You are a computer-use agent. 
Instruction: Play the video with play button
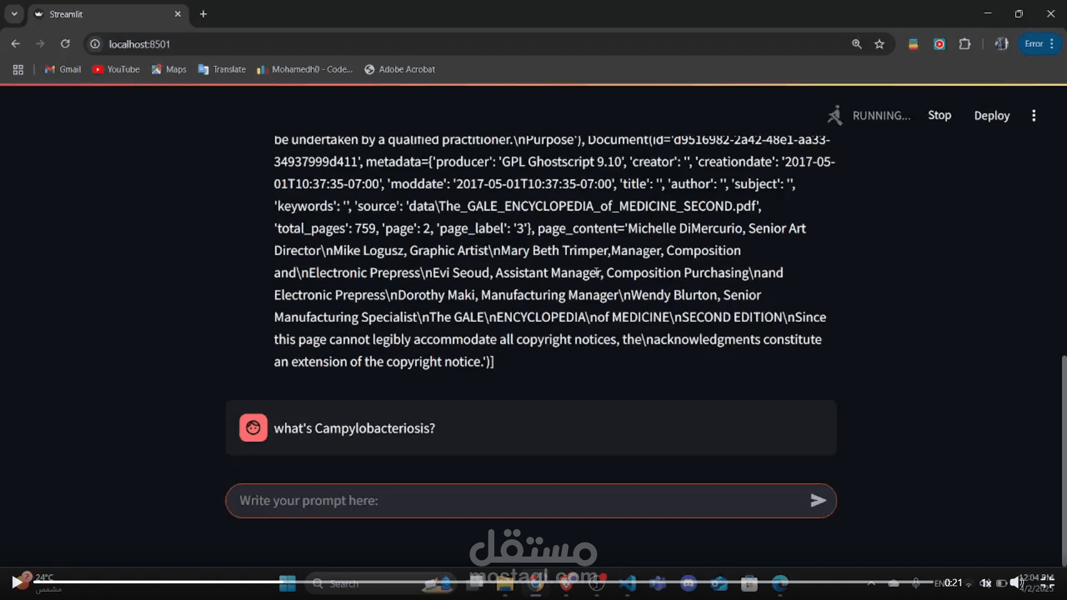(x=17, y=582)
